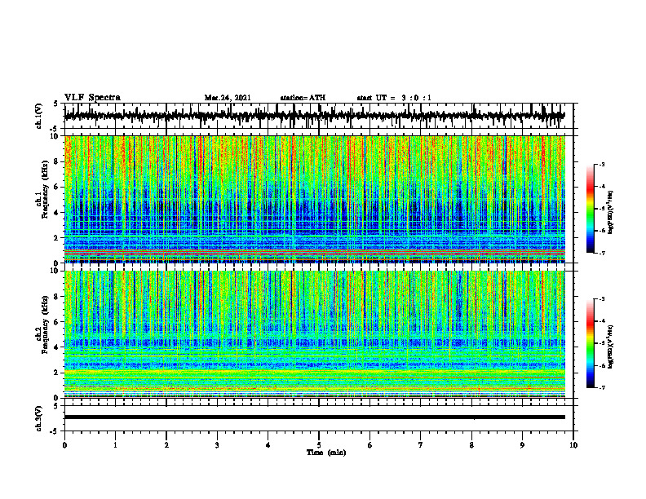This screenshot has width=646, height=499.
Task: Click the '5' tick on the time axis
Action: pyautogui.click(x=319, y=445)
